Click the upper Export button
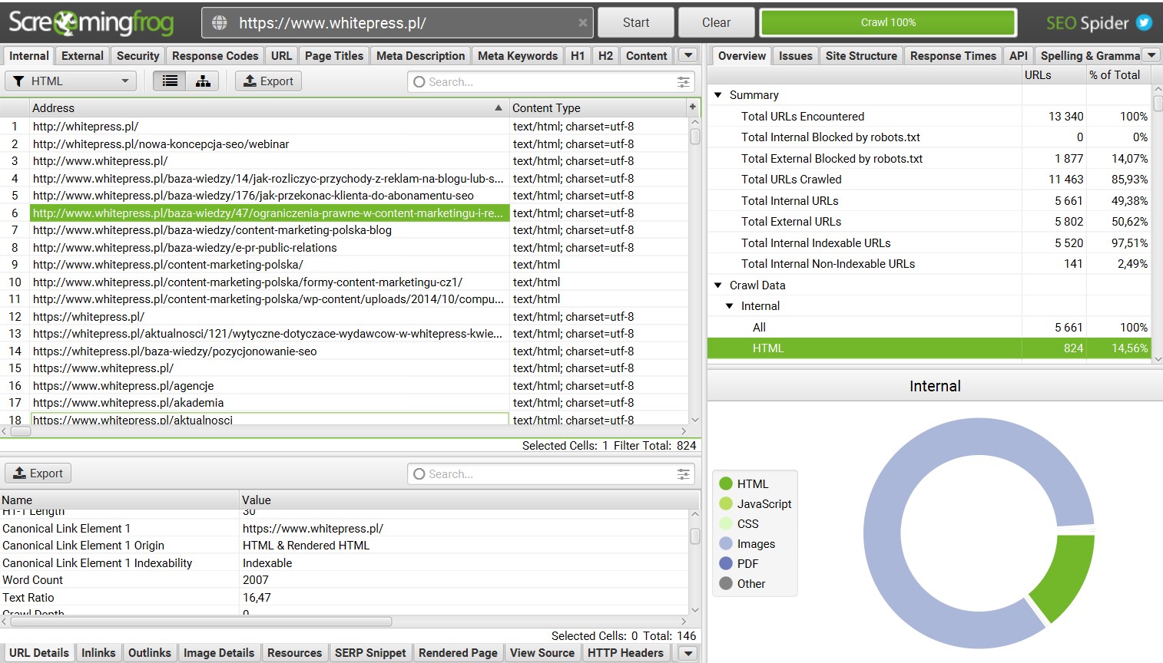 268,81
